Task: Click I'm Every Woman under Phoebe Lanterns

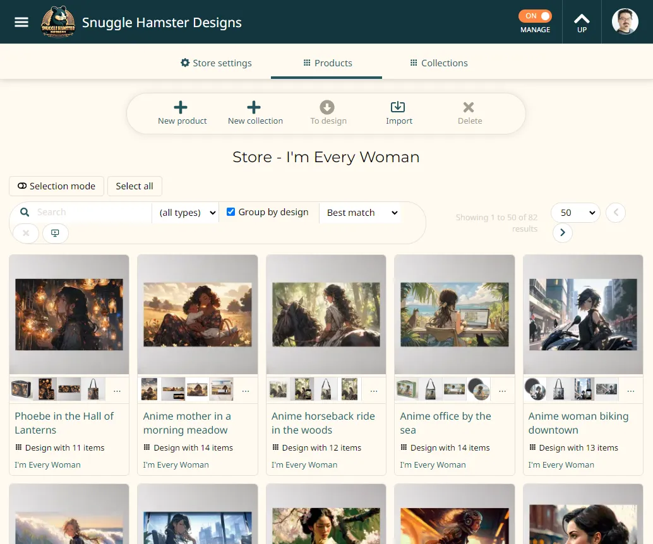Action: (47, 465)
